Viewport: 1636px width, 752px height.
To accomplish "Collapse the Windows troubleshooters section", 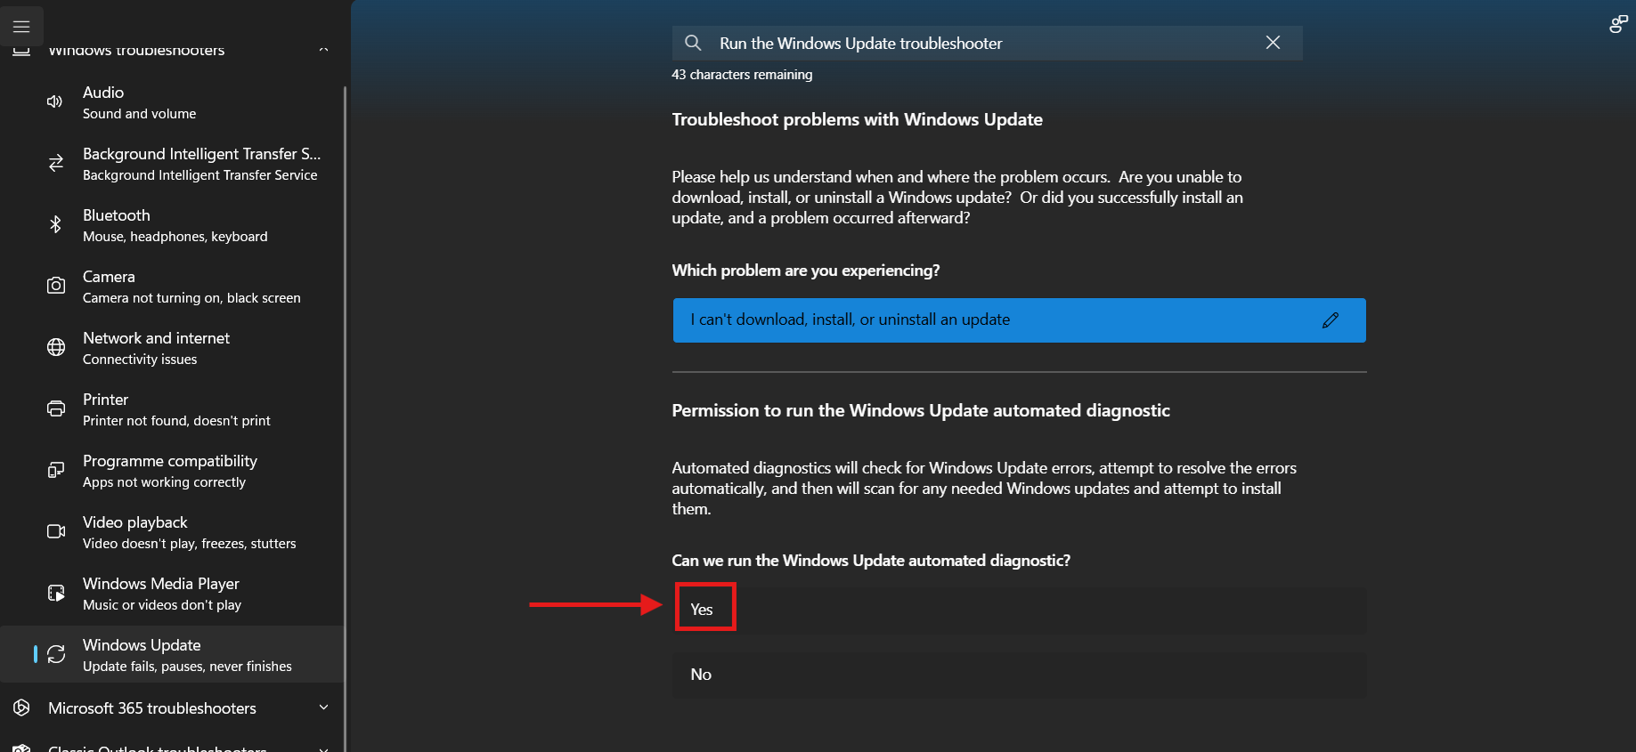I will [323, 49].
